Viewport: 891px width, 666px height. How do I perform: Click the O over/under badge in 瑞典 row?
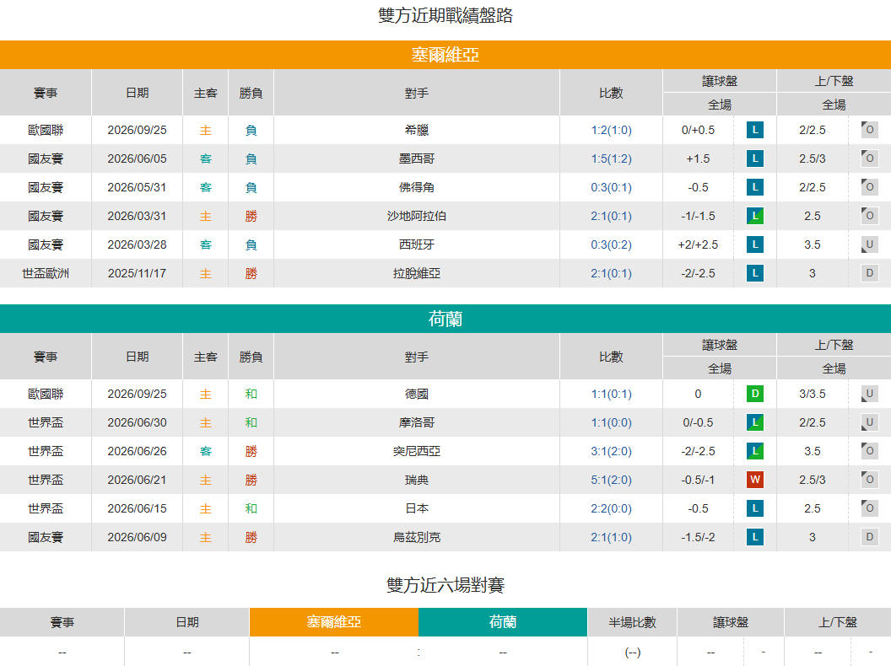[869, 480]
